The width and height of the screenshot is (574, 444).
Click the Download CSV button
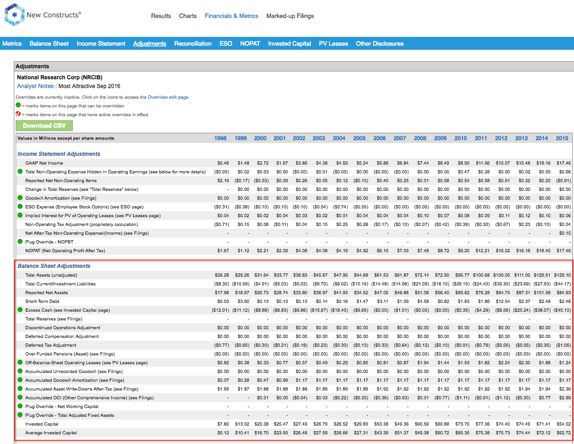pos(44,125)
